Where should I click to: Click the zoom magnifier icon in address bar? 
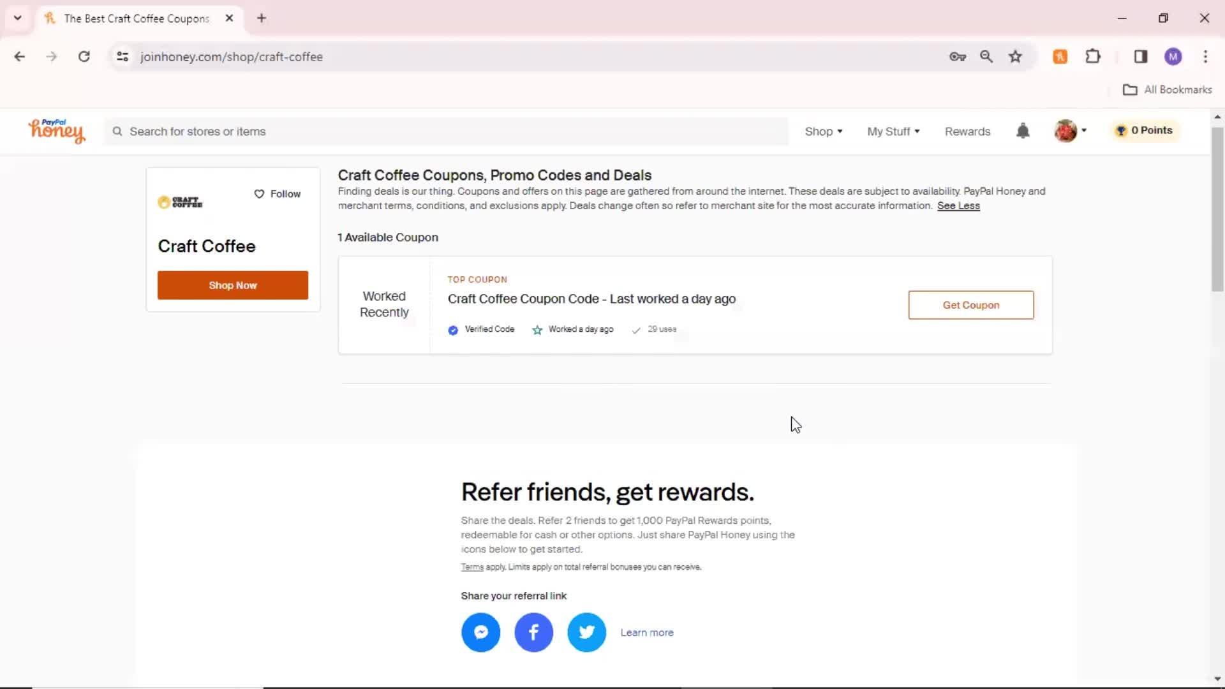(x=986, y=57)
